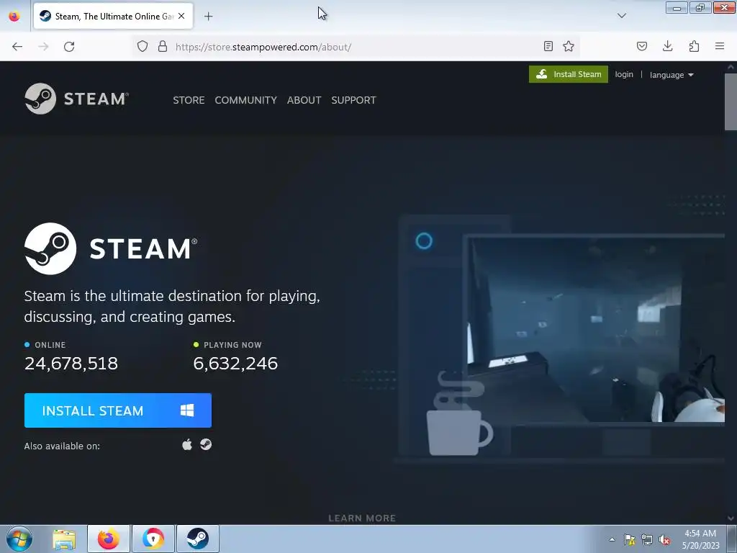The width and height of the screenshot is (737, 553).
Task: Click the LEARN MORE link
Action: [362, 518]
